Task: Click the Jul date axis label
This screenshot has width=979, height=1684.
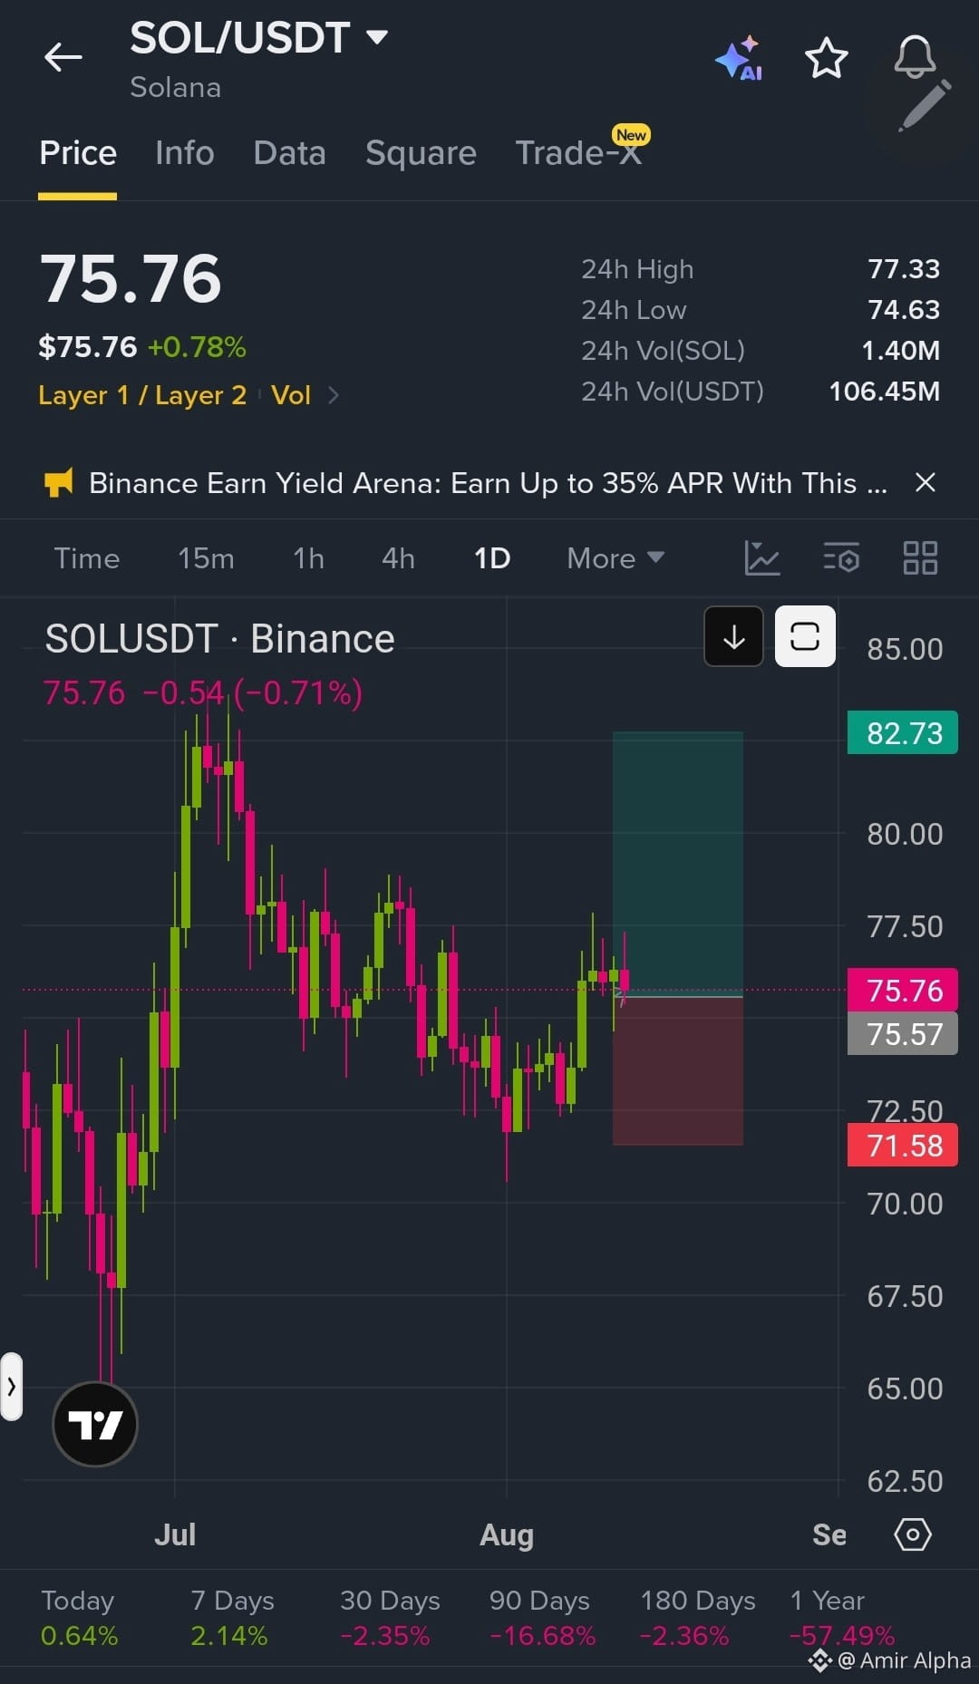Action: click(x=175, y=1534)
